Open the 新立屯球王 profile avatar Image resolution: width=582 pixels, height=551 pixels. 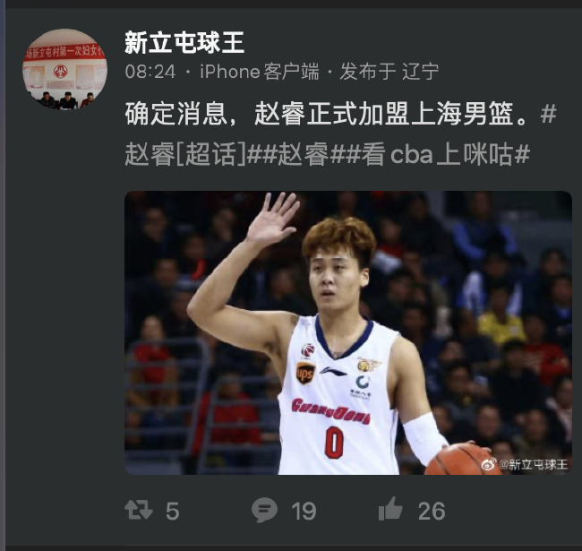[64, 70]
